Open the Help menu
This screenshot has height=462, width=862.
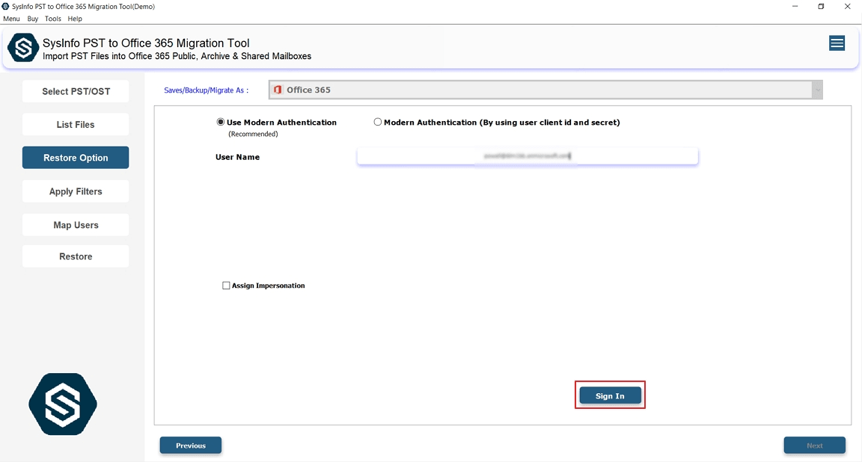click(x=75, y=19)
